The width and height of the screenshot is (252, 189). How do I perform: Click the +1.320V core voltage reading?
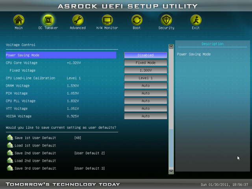(74, 63)
